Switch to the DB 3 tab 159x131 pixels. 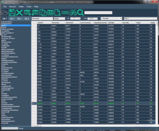tap(19, 19)
